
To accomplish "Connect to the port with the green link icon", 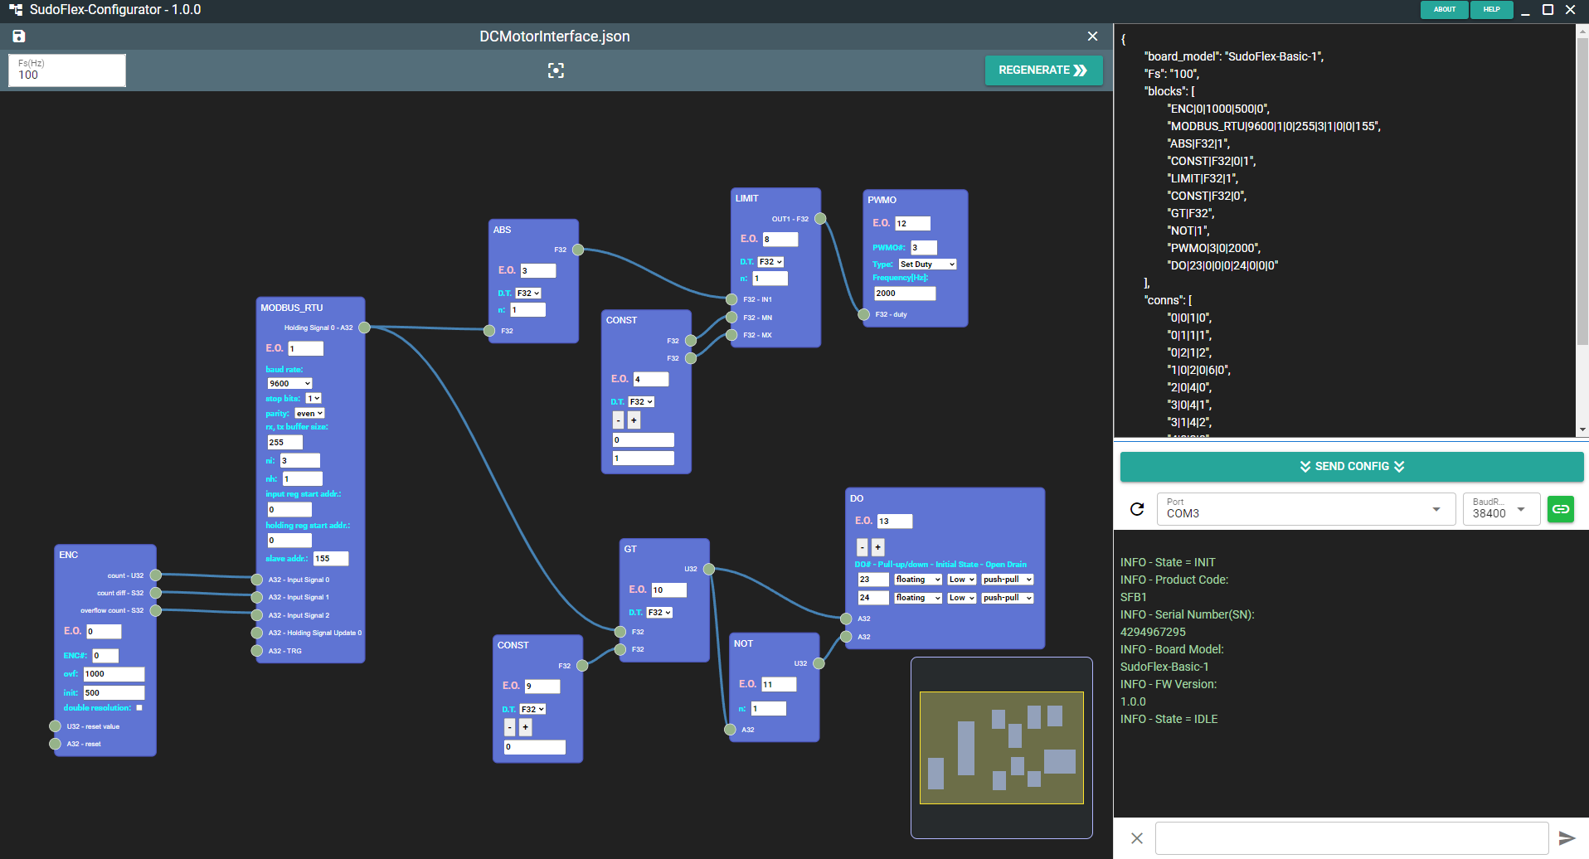I will click(1561, 509).
